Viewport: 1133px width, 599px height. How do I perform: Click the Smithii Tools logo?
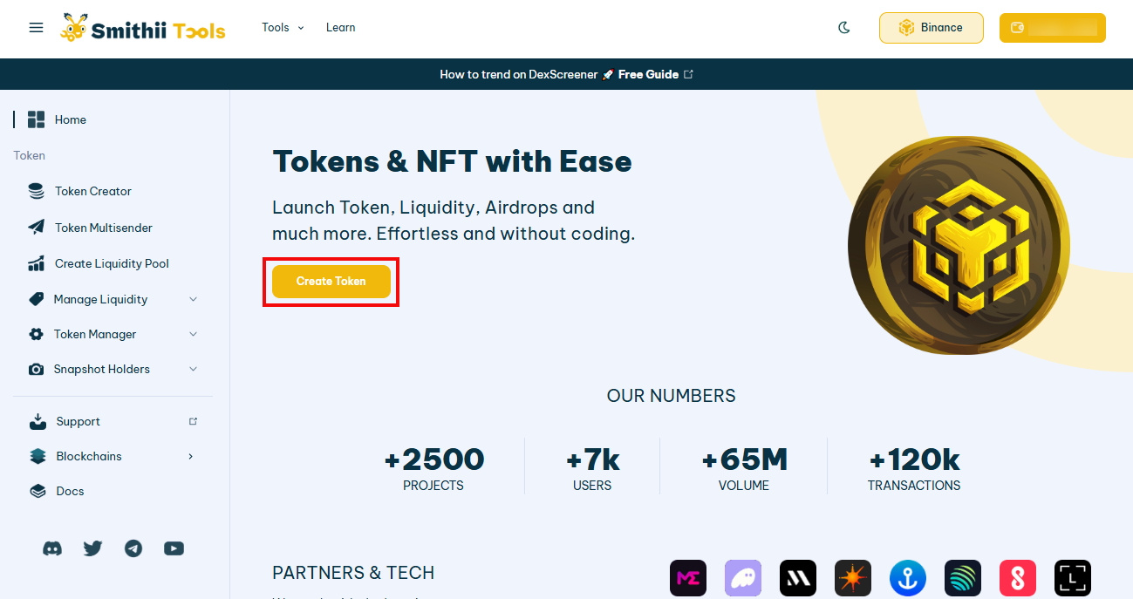(143, 28)
